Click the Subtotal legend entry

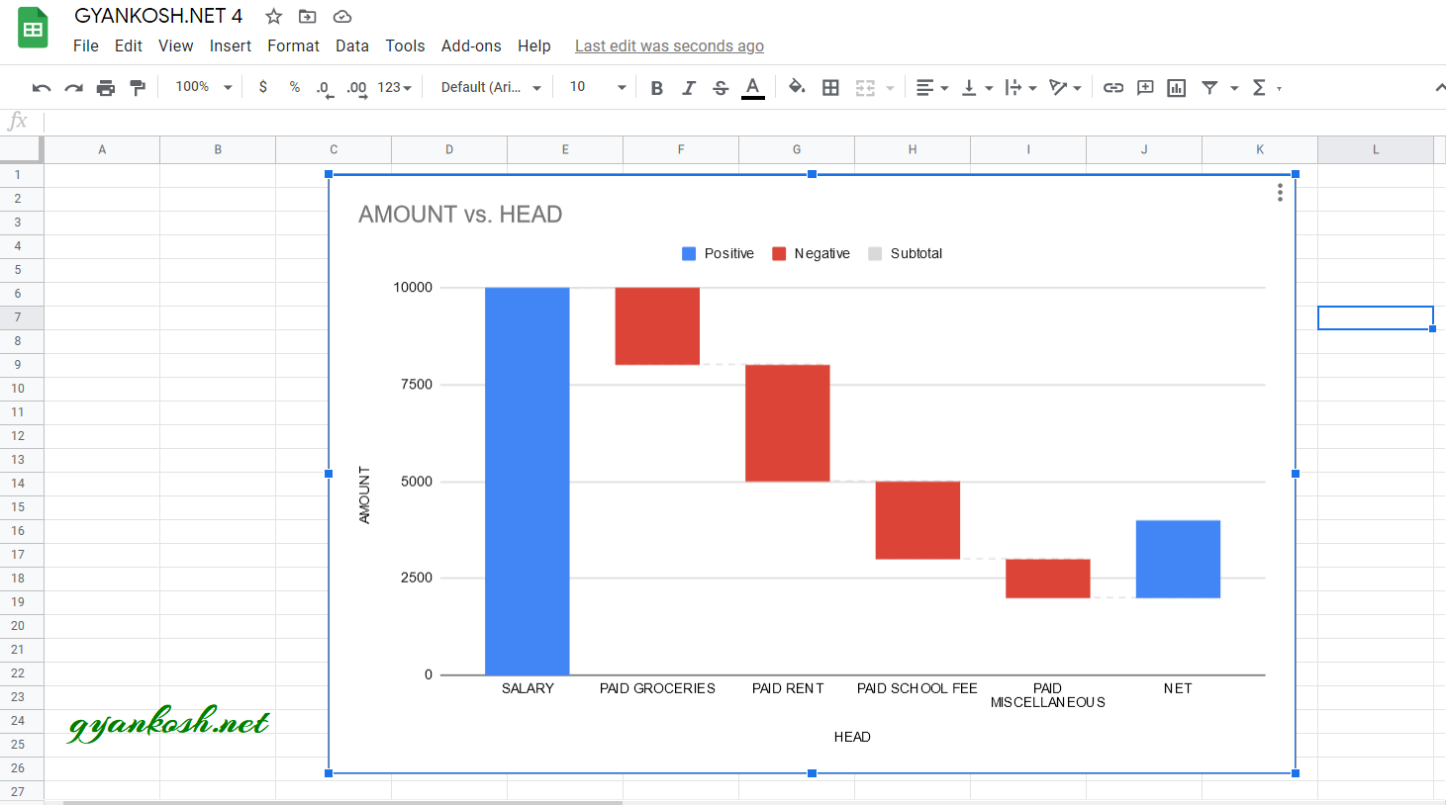click(905, 253)
